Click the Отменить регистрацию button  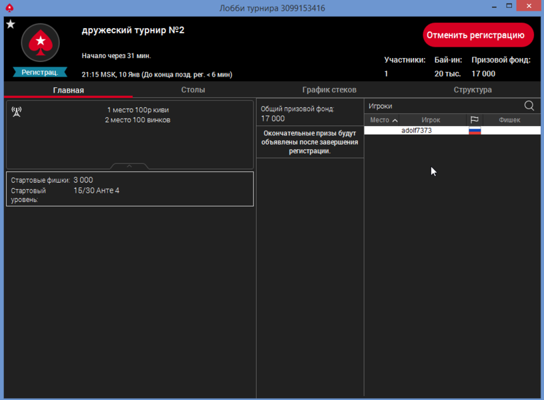coord(478,35)
